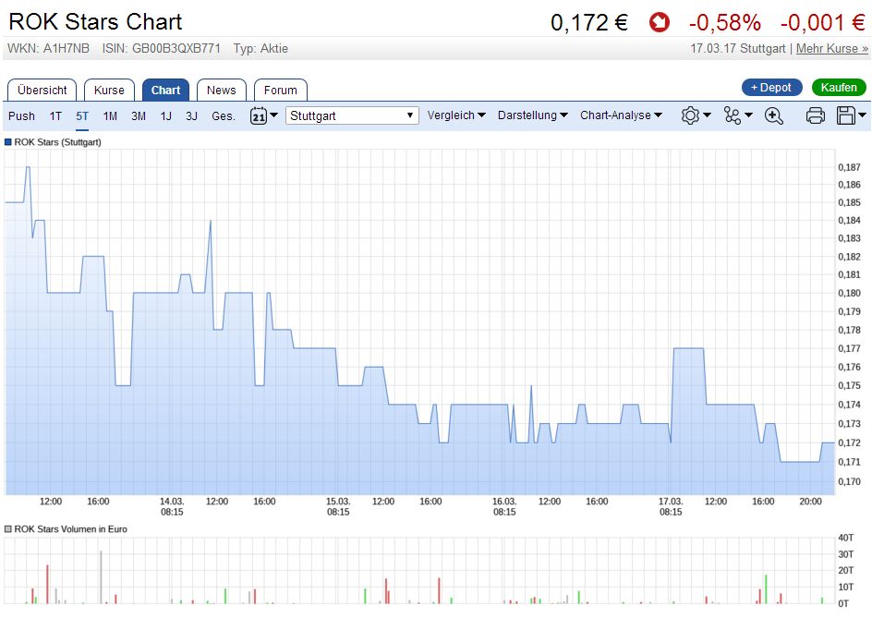Open the News tab
Screen dimensions: 872x630
(x=222, y=91)
